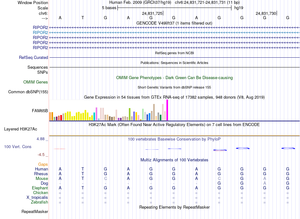Open the RefSeq Curated track label
The image size is (300, 219).
[x=33, y=57]
